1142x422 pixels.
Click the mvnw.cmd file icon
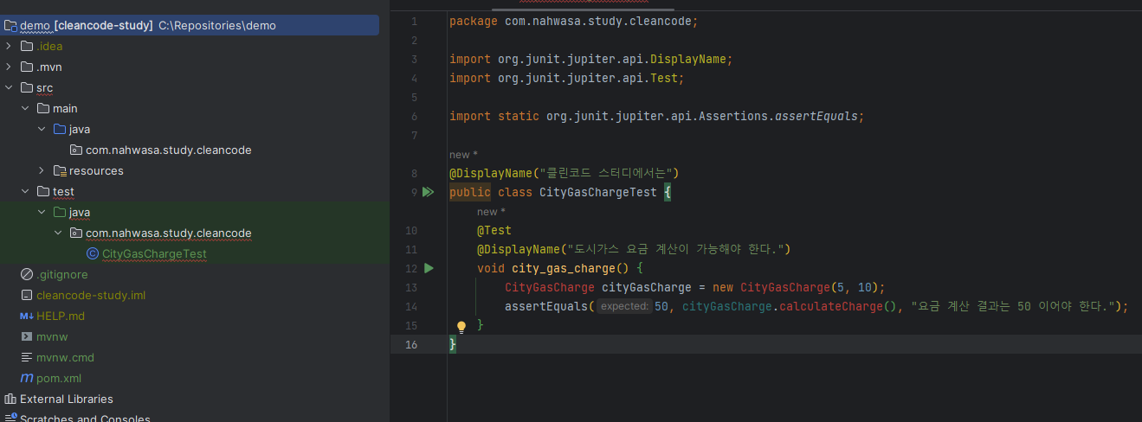[27, 357]
